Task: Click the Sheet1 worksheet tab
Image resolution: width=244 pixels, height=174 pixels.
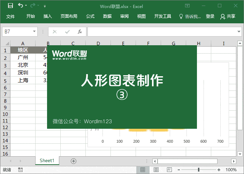Action: tap(47, 160)
